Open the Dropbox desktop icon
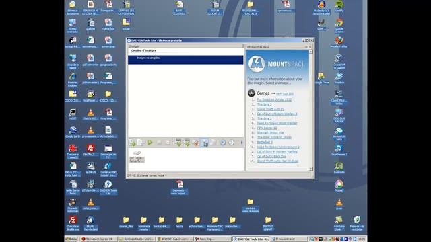Screen dimensions: 431x242 [x=339, y=78]
